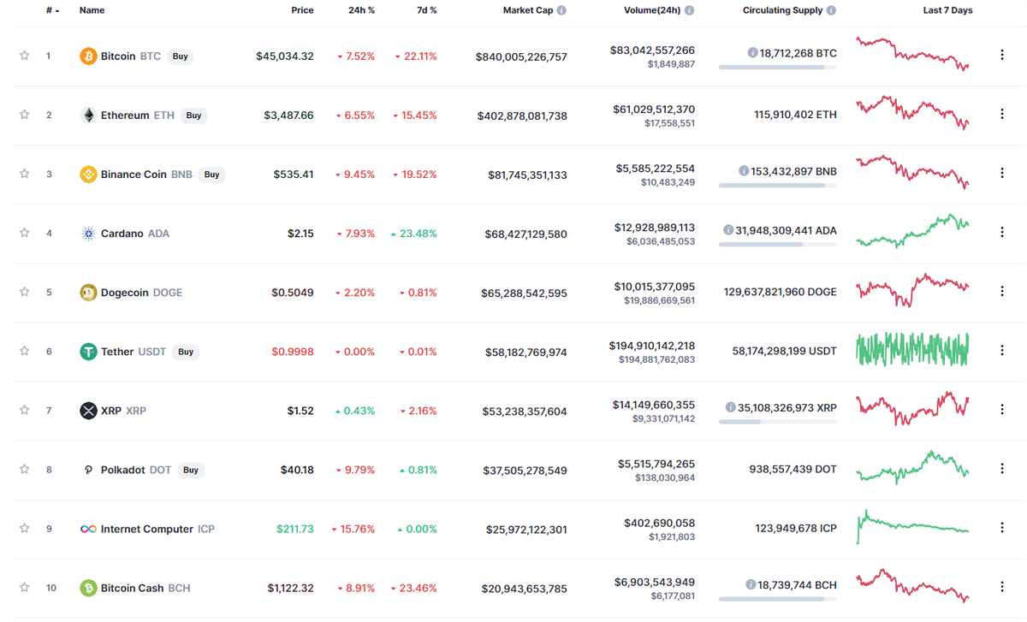Sort table by Price column header
1027x622 pixels.
tap(302, 11)
